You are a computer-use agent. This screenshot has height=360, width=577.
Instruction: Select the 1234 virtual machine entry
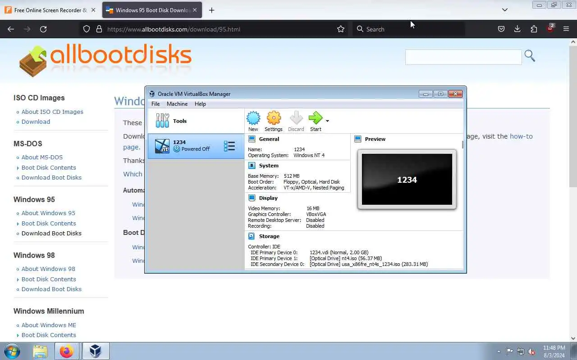tap(196, 146)
